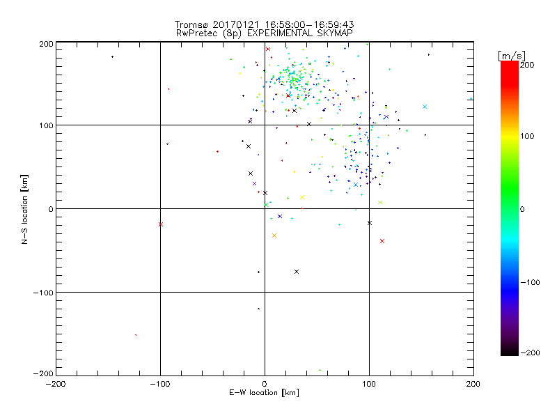
Task: Click the 'N-S location [km]' axis label
Action: click(x=24, y=210)
